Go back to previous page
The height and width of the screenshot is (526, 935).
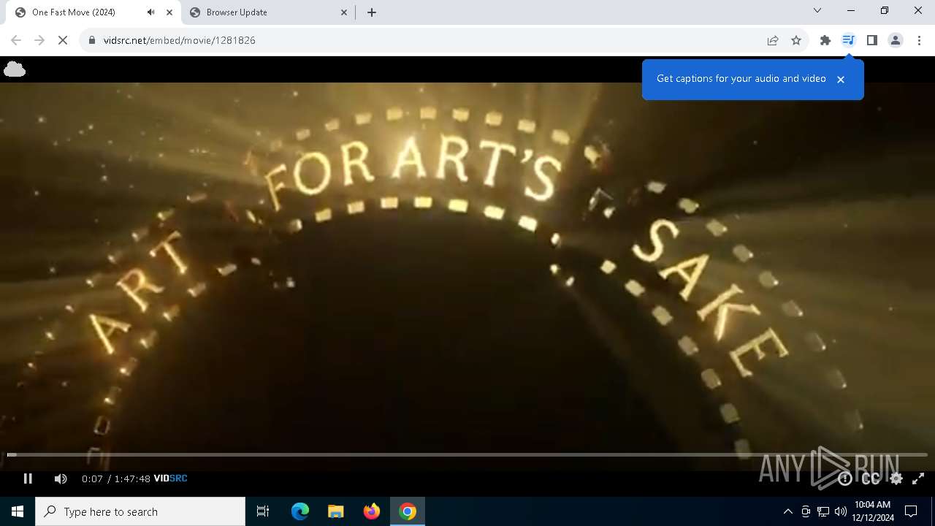coord(16,40)
